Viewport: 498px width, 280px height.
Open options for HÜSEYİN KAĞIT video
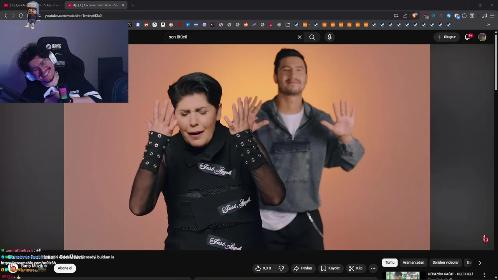click(x=484, y=275)
